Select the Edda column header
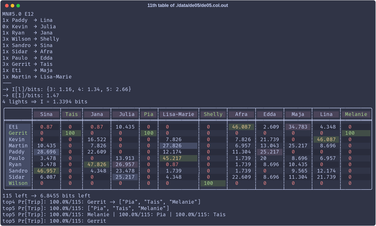Image resolution: width=376 pixels, height=226 pixels. (x=270, y=114)
